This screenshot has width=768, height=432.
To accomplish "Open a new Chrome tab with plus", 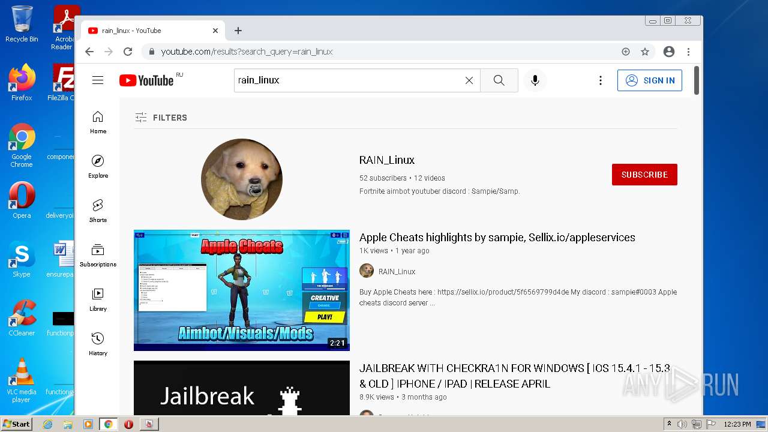I will pos(238,31).
